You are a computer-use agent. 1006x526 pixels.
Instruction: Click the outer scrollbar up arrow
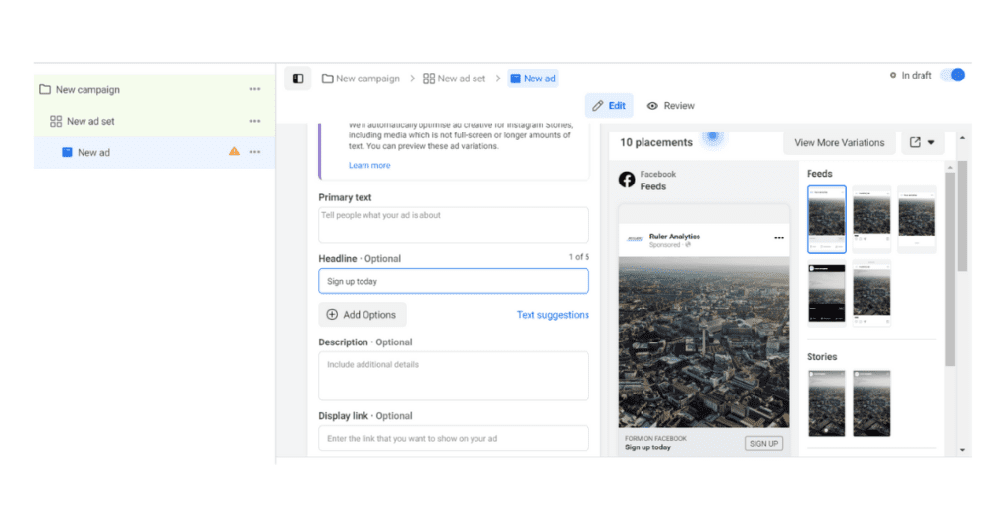coord(962,137)
